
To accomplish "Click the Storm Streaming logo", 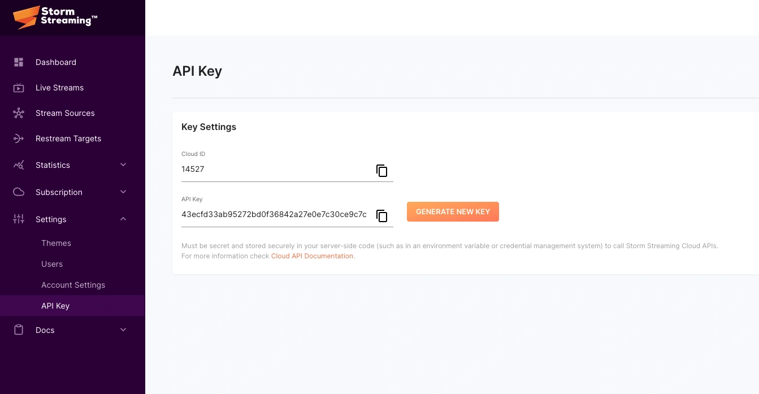I will click(x=55, y=18).
